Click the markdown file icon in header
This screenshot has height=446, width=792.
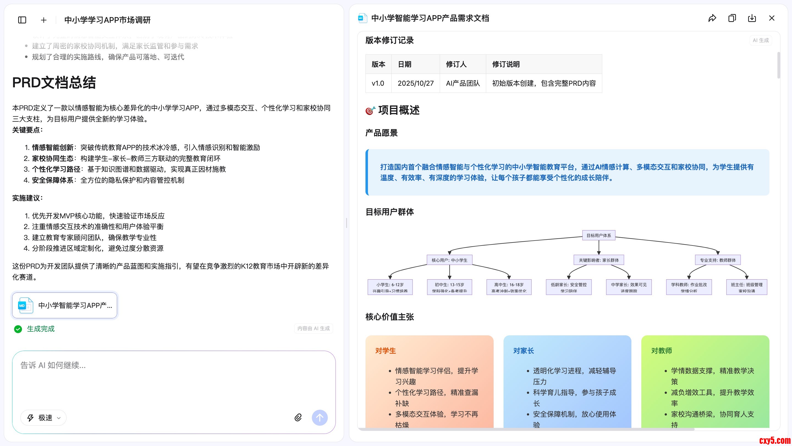[362, 18]
